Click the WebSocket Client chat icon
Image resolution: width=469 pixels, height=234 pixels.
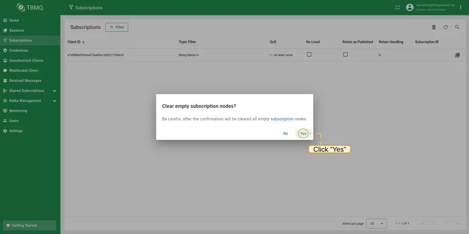(x=5, y=71)
